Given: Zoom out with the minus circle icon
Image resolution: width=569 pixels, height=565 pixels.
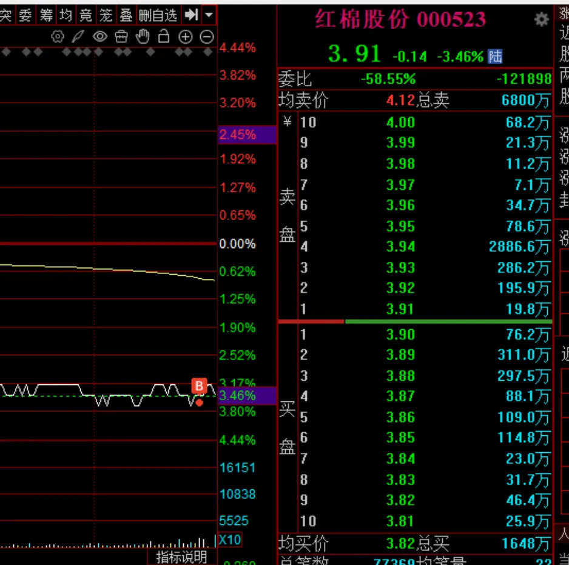Looking at the screenshot, I should (x=207, y=37).
